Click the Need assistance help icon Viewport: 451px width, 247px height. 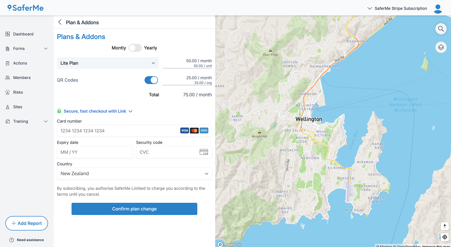(x=12, y=240)
